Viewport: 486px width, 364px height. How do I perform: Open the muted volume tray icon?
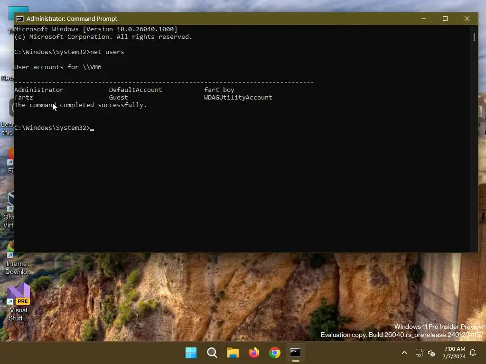point(431,353)
